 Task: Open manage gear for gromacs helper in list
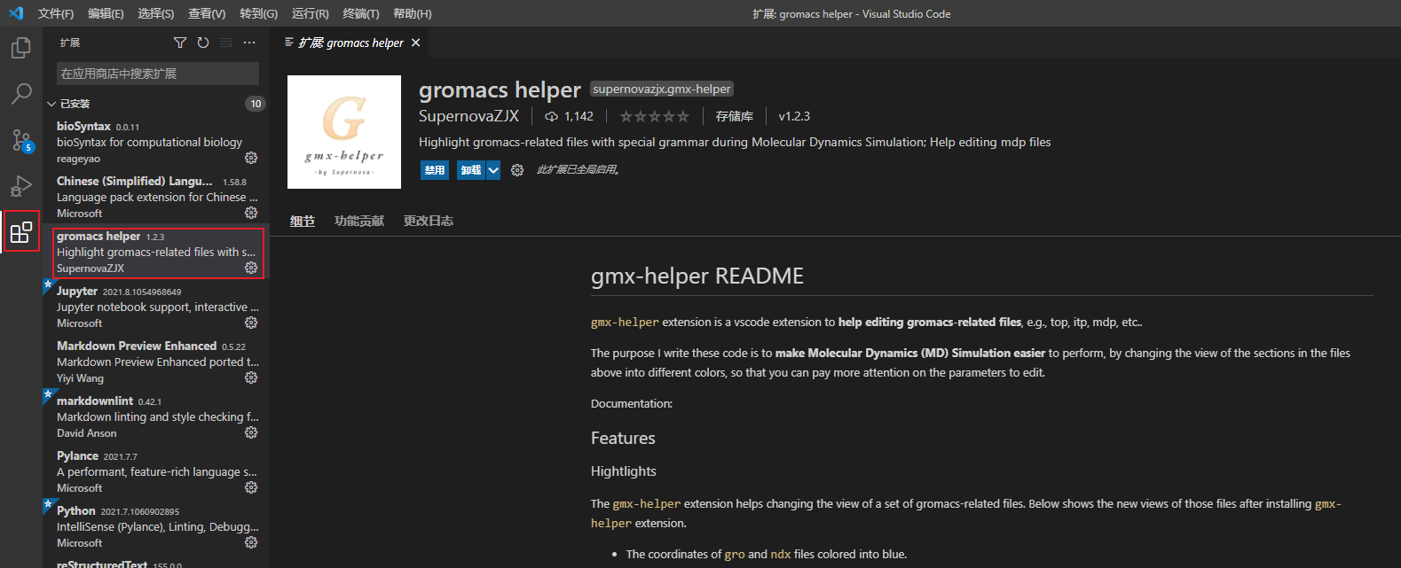tap(251, 268)
